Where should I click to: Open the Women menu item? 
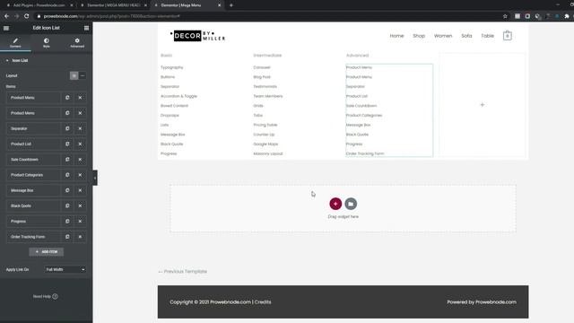click(443, 36)
